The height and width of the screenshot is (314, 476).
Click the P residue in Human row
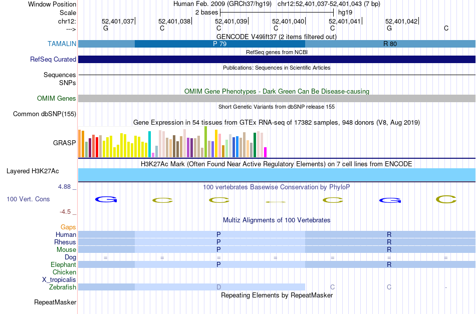[218, 234]
